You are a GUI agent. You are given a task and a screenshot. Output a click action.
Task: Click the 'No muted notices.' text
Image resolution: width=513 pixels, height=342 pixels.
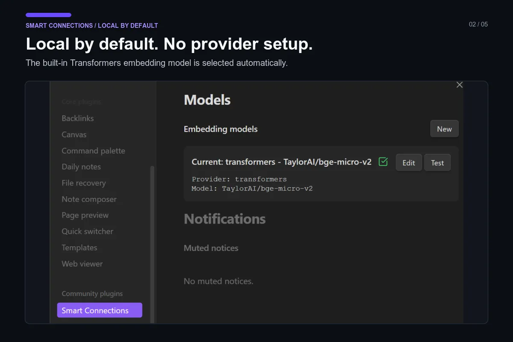click(218, 281)
